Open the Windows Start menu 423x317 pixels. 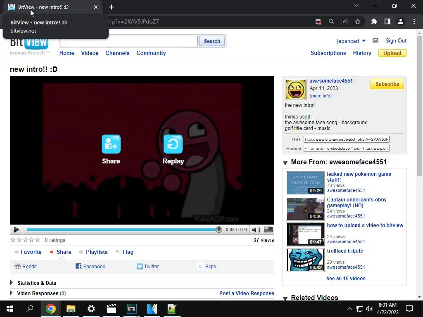(x=10, y=309)
